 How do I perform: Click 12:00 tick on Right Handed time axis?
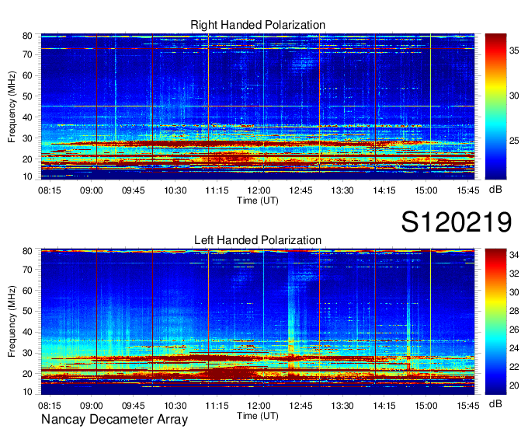259,190
